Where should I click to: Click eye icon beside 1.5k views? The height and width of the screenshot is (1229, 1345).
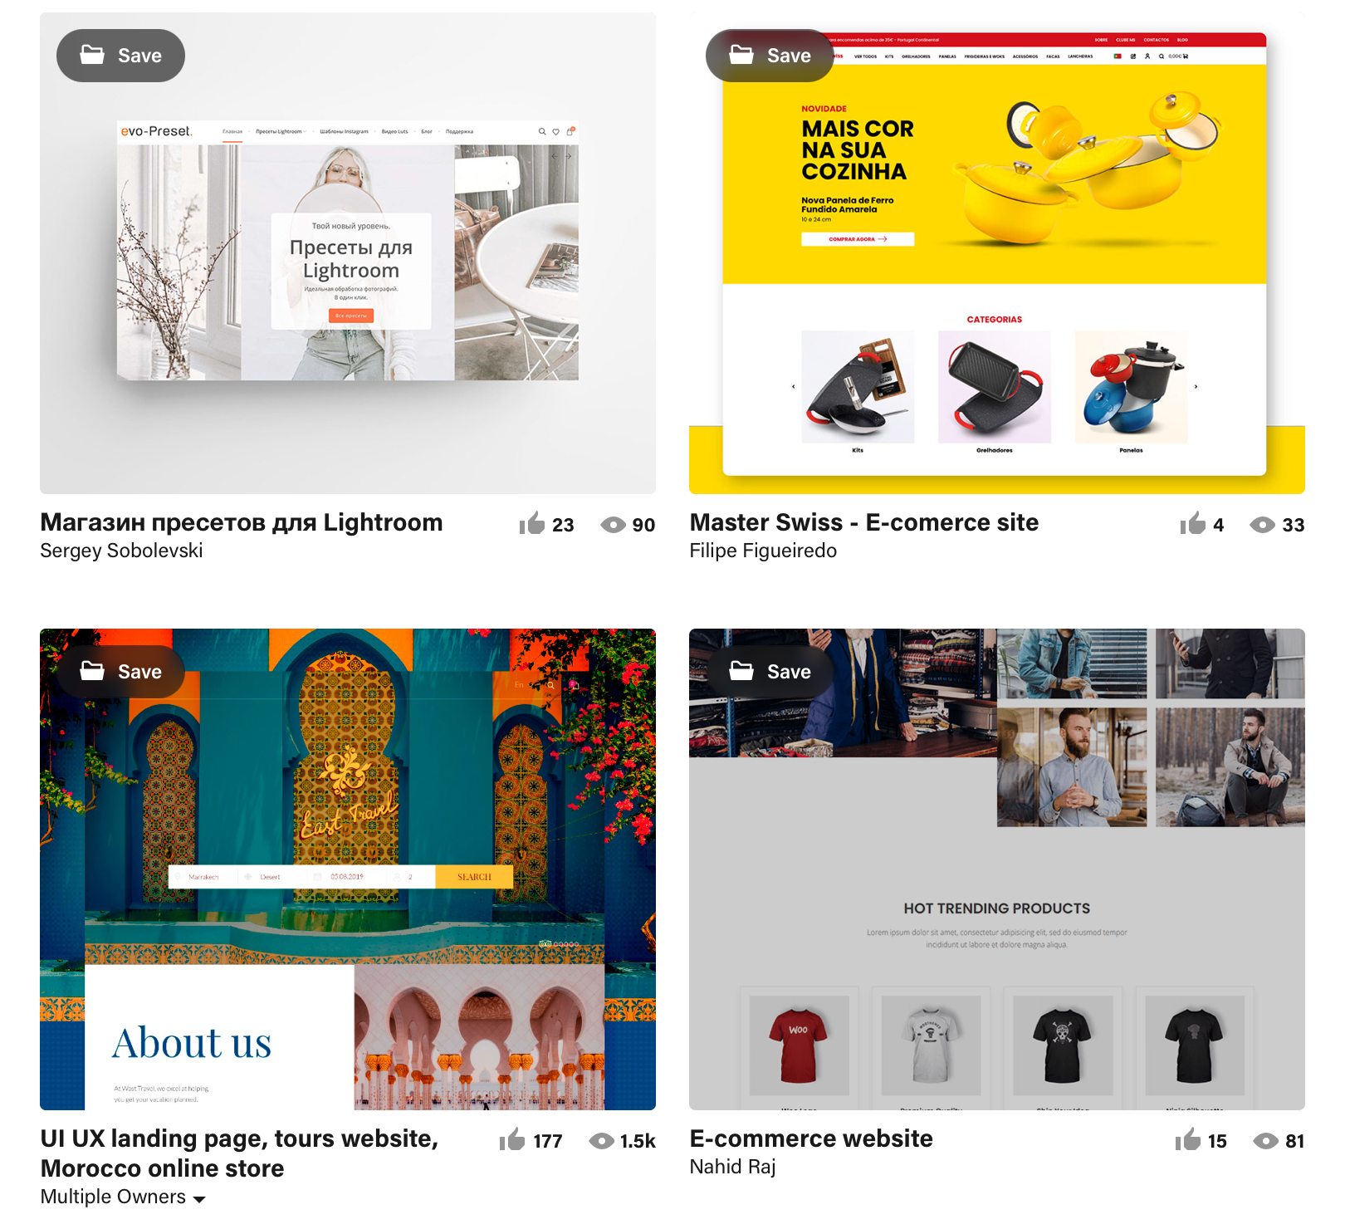click(601, 1141)
